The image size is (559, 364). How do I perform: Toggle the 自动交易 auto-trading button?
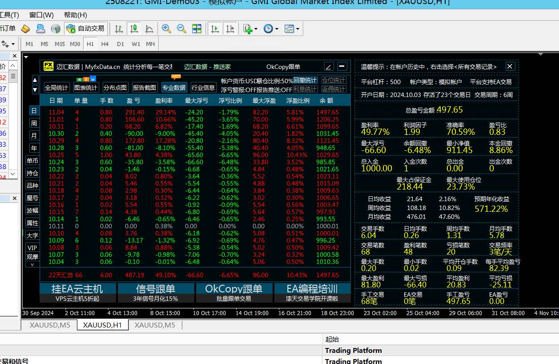85,29
